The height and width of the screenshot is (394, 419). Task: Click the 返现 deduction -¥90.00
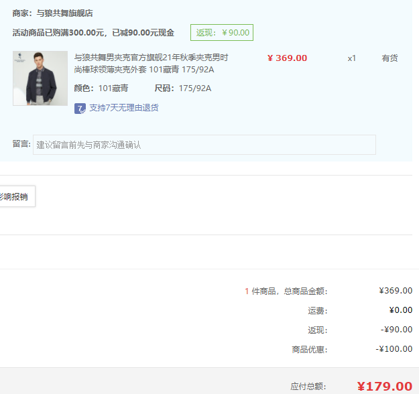point(397,330)
